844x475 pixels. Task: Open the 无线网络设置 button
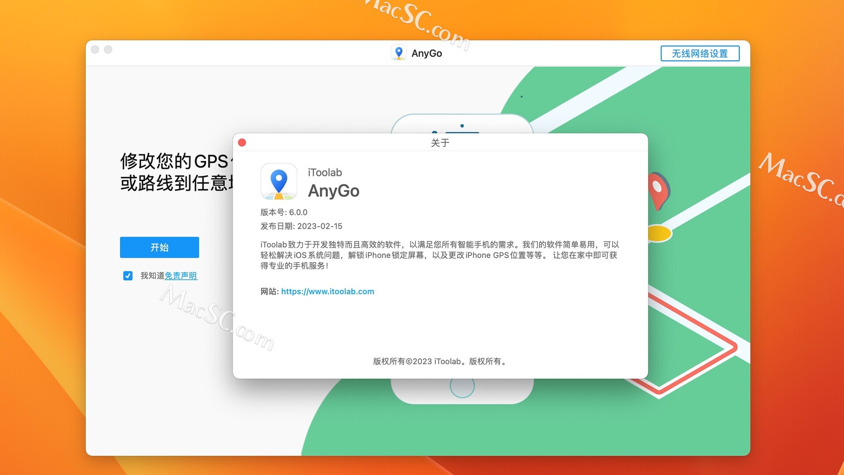700,53
